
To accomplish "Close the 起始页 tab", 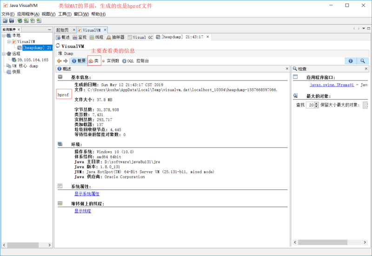I will pyautogui.click(x=74, y=30).
